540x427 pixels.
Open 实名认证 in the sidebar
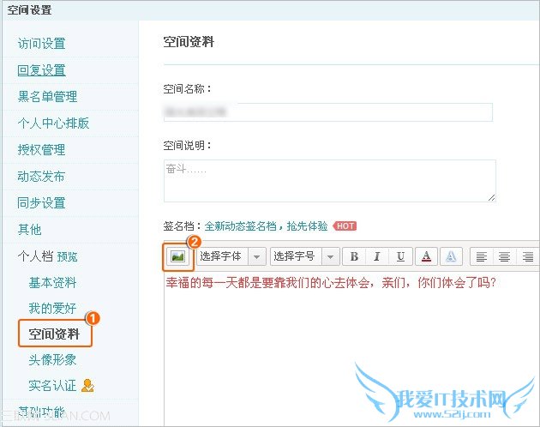click(52, 386)
